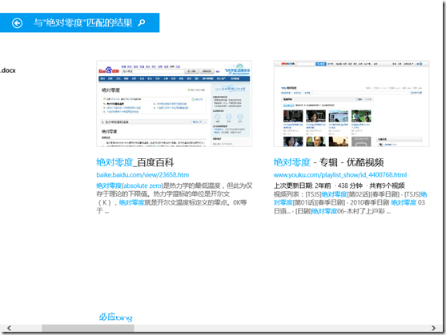The image size is (446, 335).
Task: Click the scrollbar left arrow
Action: (9, 328)
